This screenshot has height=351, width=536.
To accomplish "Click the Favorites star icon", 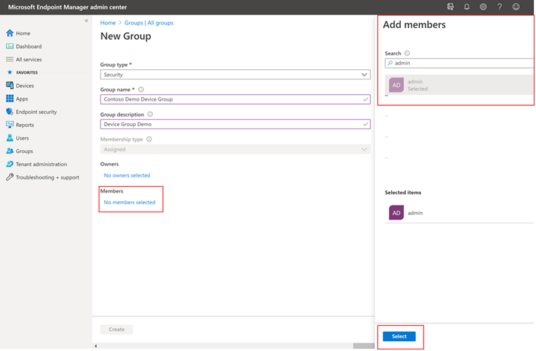I will click(10, 72).
